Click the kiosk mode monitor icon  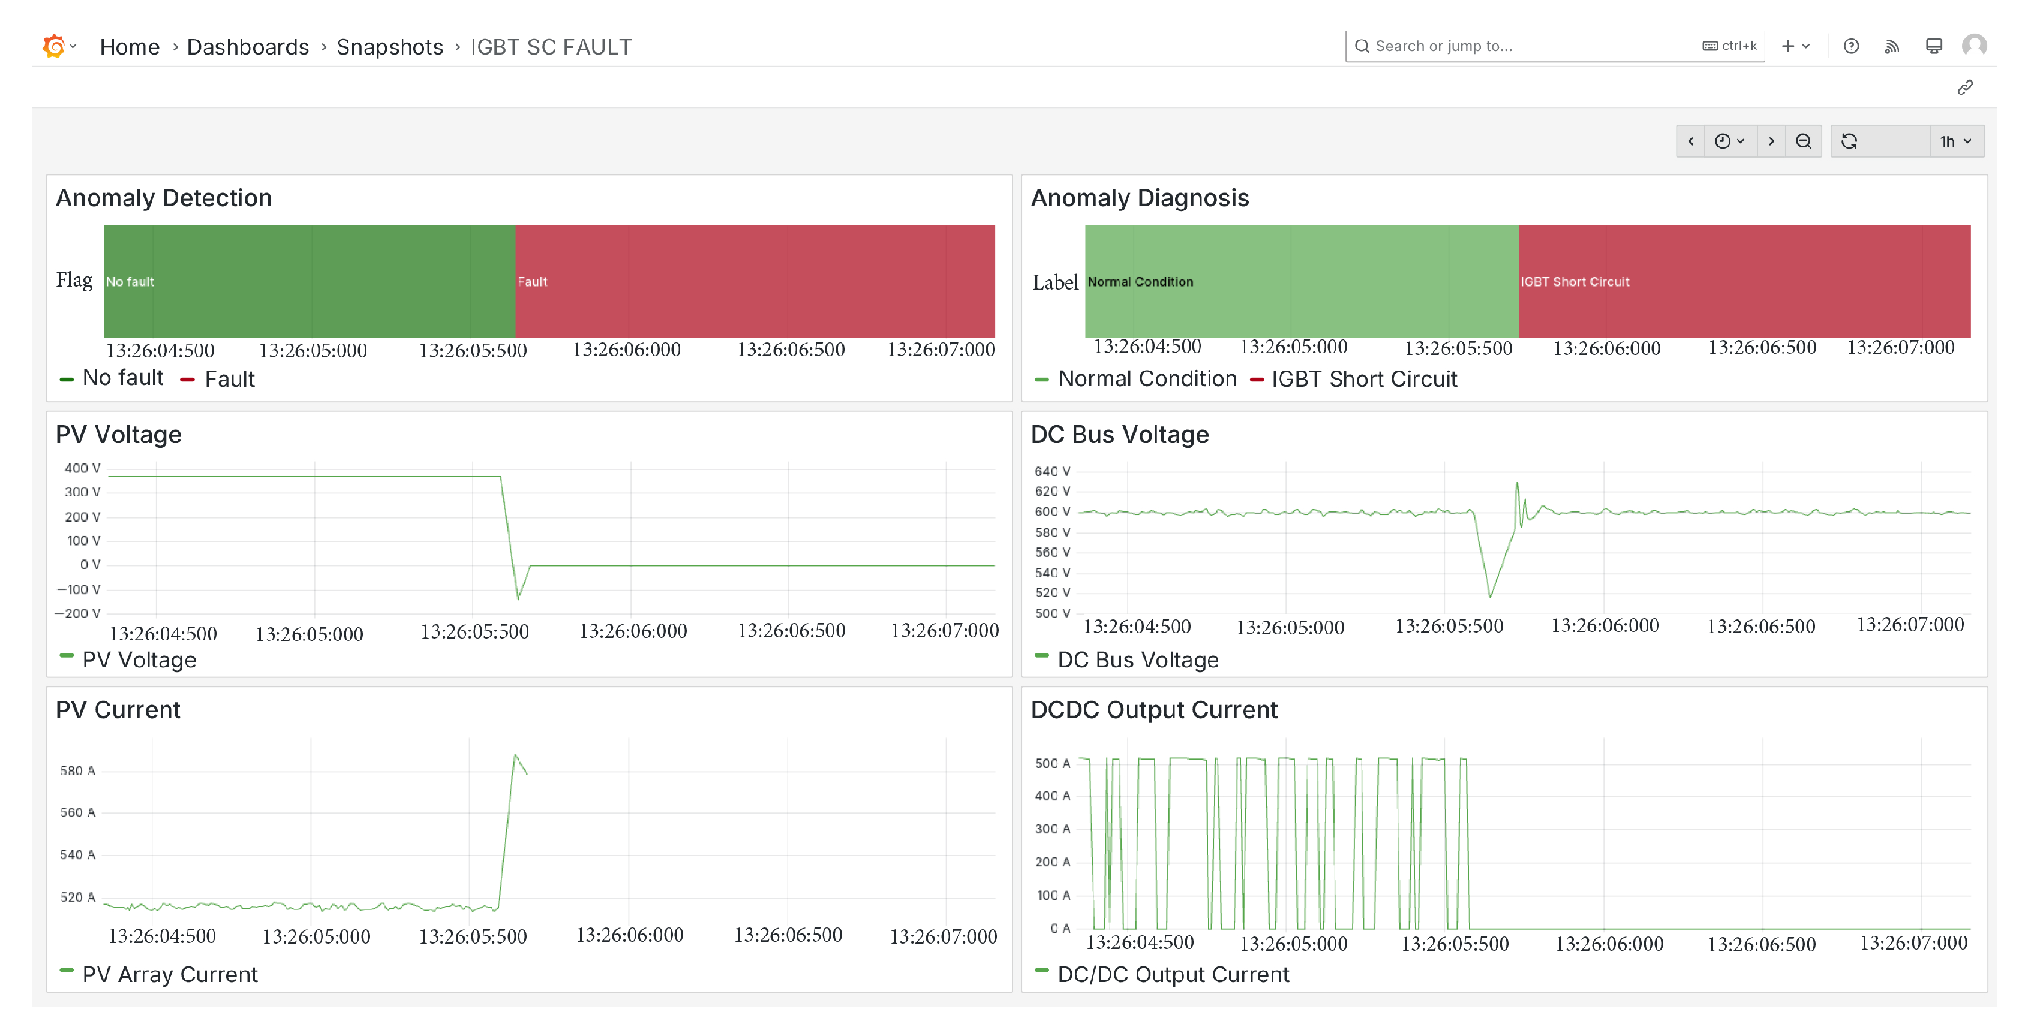click(1934, 46)
